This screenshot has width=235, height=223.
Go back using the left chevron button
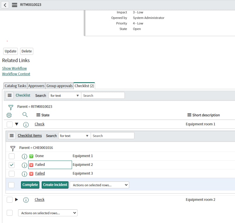click(5, 5)
